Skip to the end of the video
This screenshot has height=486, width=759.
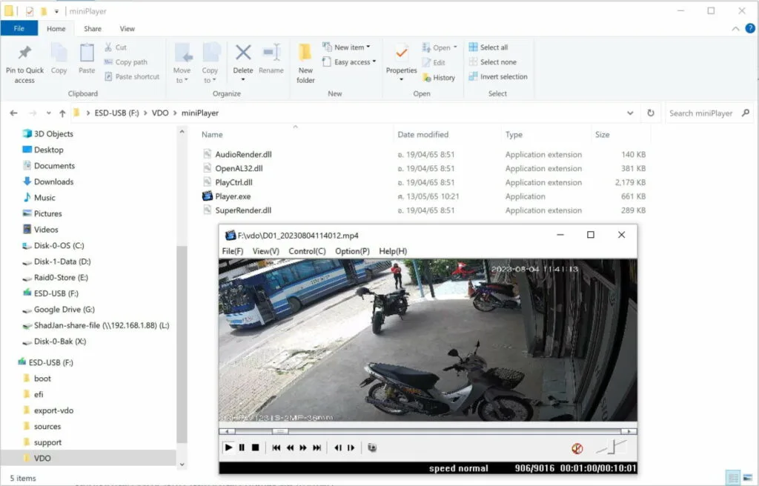click(x=316, y=447)
